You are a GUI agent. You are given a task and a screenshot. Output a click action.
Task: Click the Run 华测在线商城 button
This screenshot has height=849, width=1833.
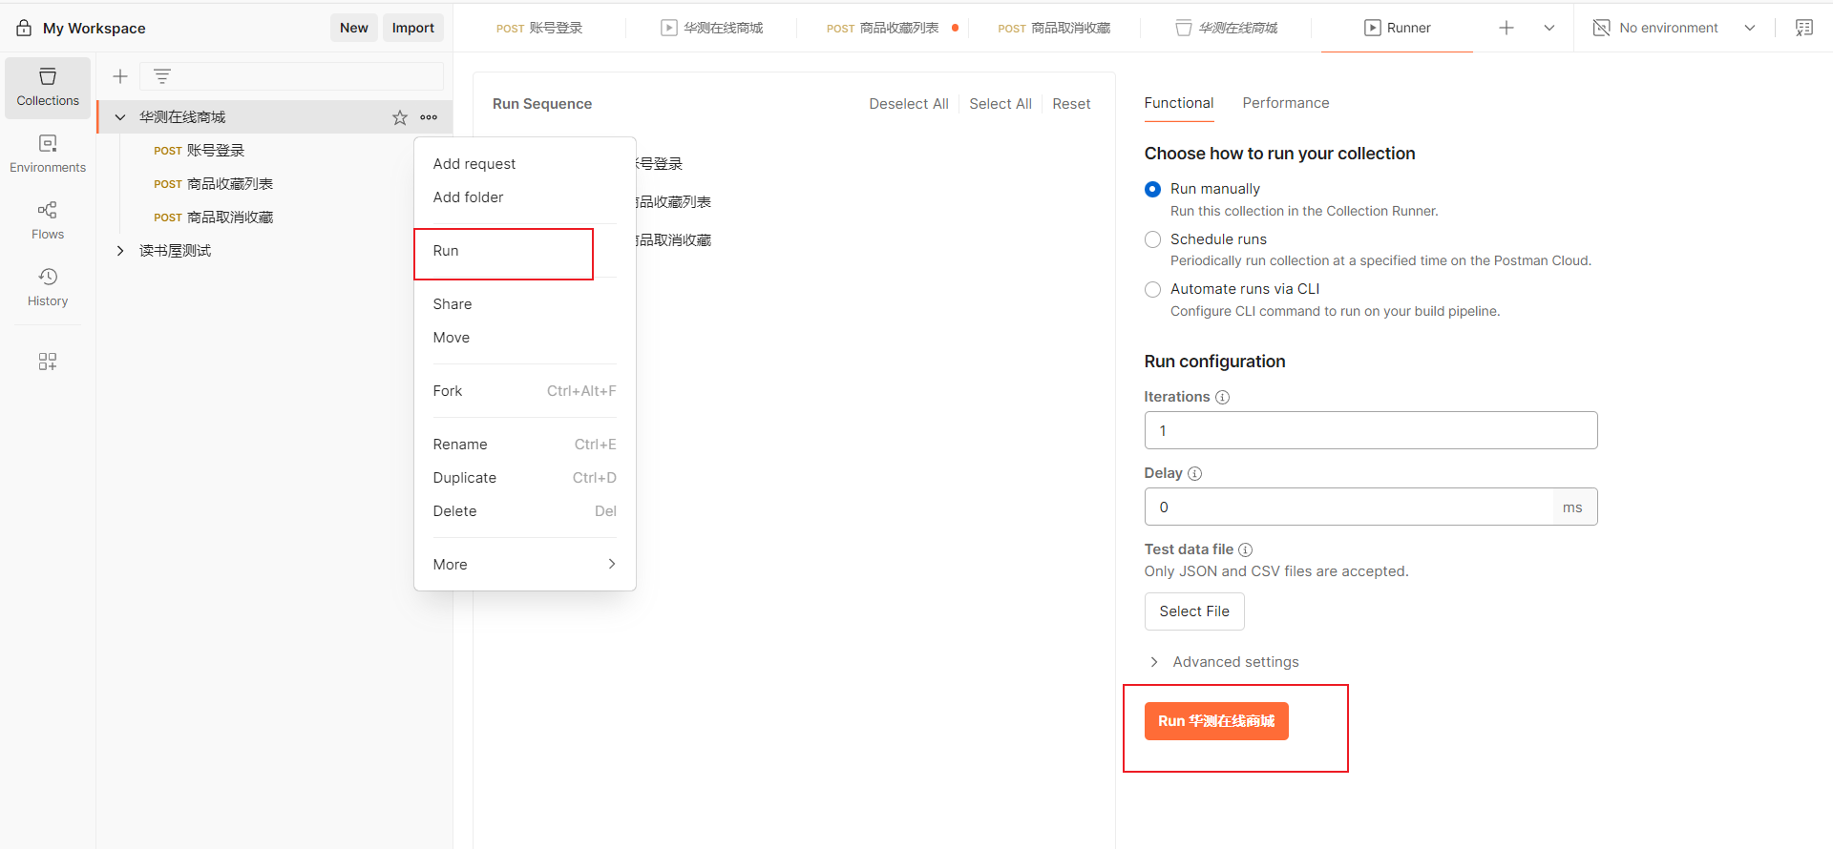coord(1216,721)
